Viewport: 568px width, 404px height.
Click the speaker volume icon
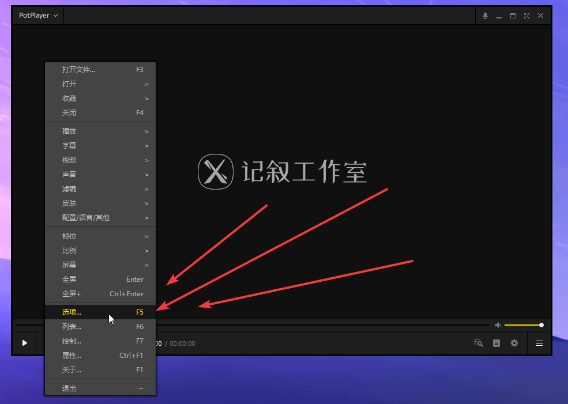tap(497, 324)
